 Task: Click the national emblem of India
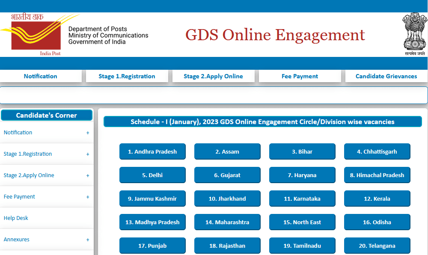(x=415, y=34)
